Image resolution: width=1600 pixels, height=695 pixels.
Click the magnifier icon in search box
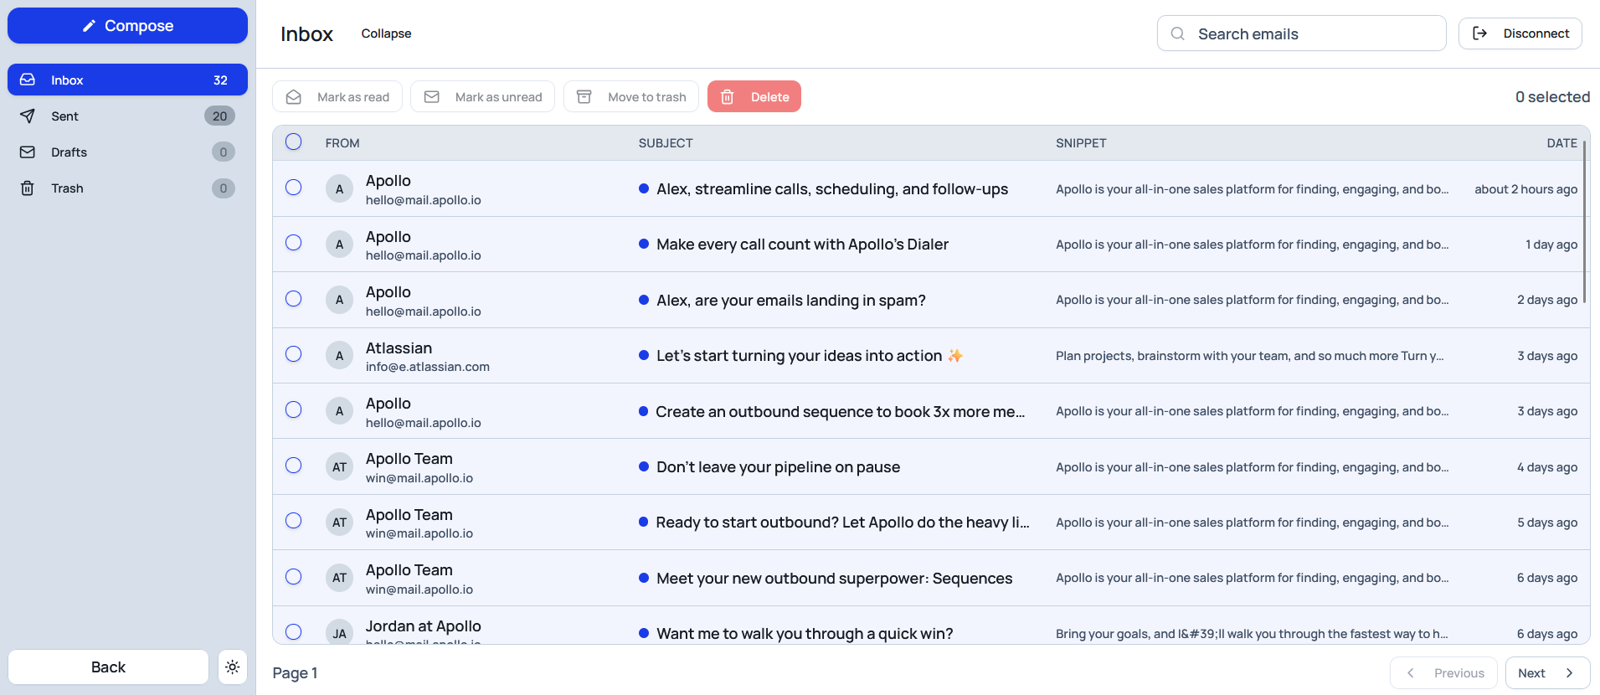pos(1177,34)
